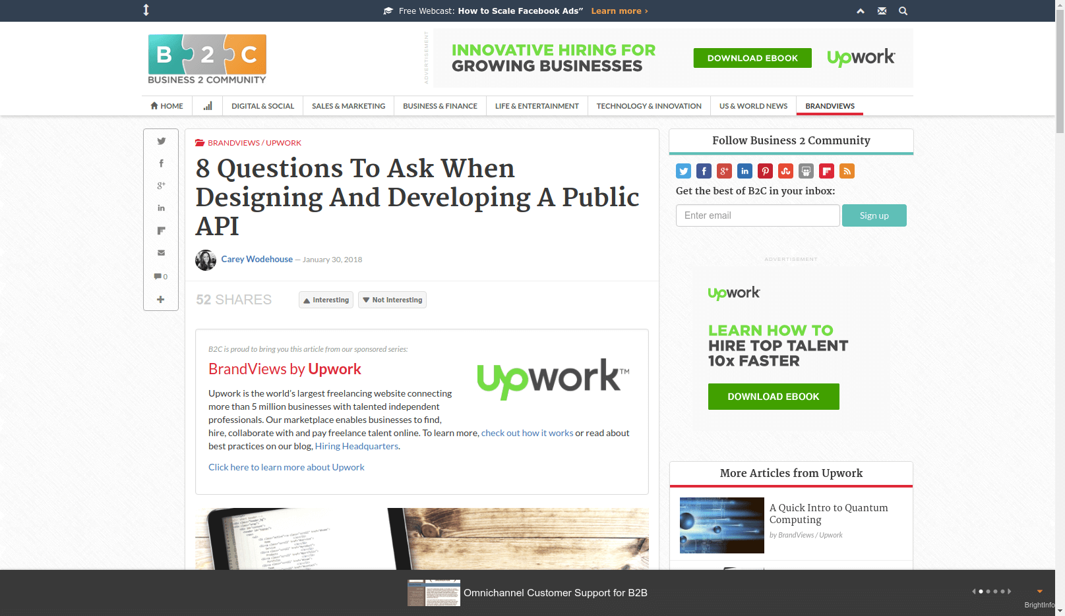Open newsletter envelope icon in top bar

click(x=882, y=11)
